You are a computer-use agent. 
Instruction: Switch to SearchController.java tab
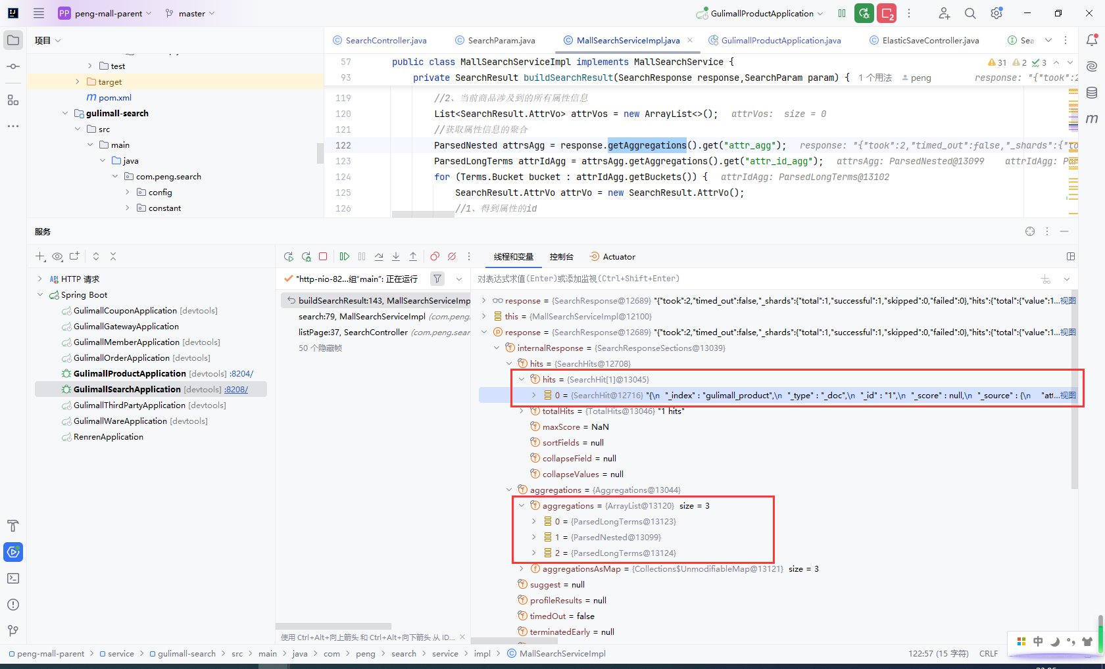click(x=380, y=40)
